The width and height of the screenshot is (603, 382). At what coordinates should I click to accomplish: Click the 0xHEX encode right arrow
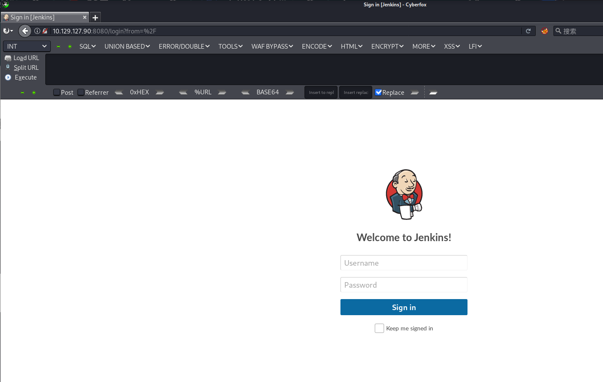[160, 92]
